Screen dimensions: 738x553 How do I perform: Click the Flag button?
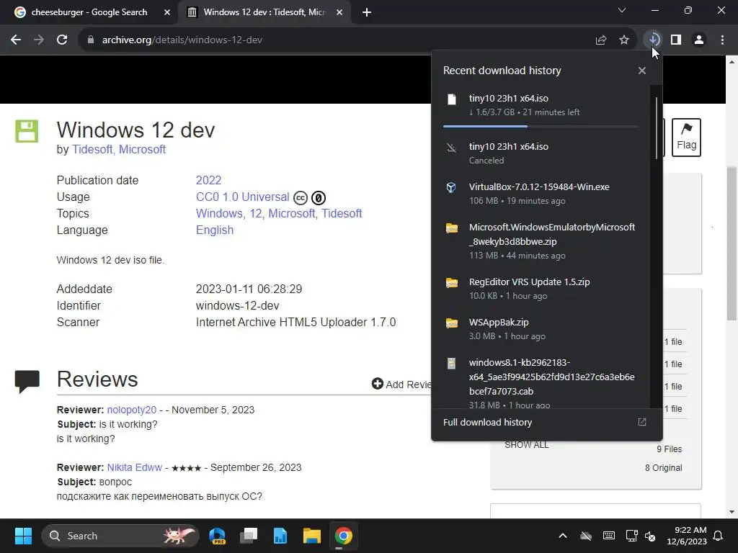point(686,138)
